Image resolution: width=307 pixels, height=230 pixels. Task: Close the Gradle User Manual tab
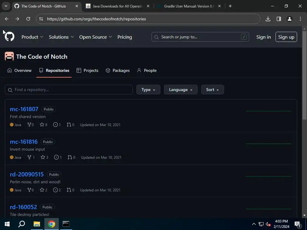(x=219, y=6)
